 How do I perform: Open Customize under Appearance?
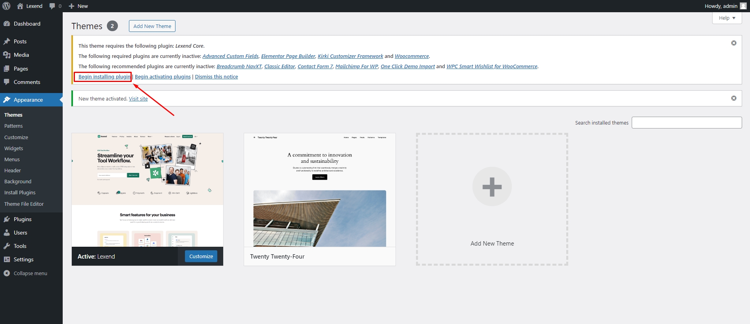click(16, 137)
